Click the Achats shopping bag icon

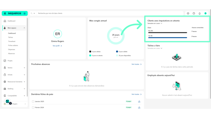(x=5, y=75)
